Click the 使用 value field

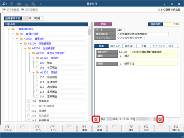click(120, 64)
